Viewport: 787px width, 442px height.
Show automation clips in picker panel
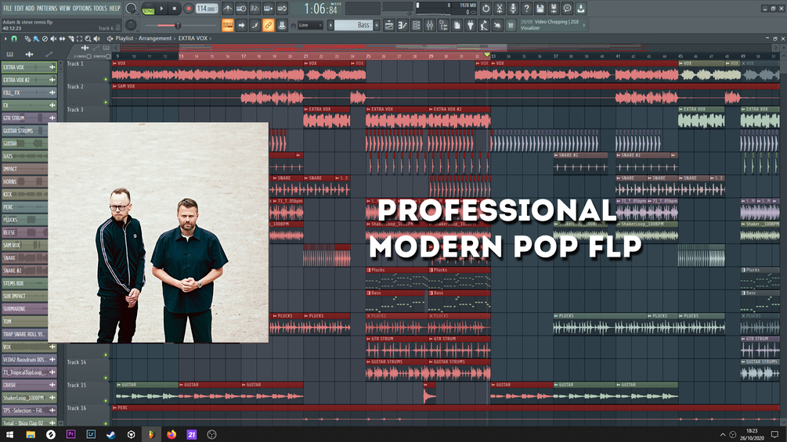[49, 54]
